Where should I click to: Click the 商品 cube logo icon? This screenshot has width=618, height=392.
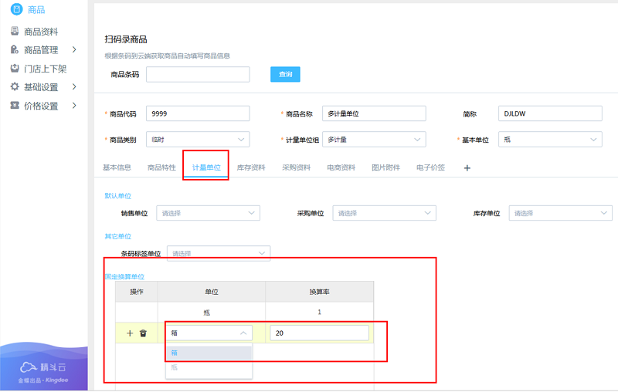tap(15, 9)
